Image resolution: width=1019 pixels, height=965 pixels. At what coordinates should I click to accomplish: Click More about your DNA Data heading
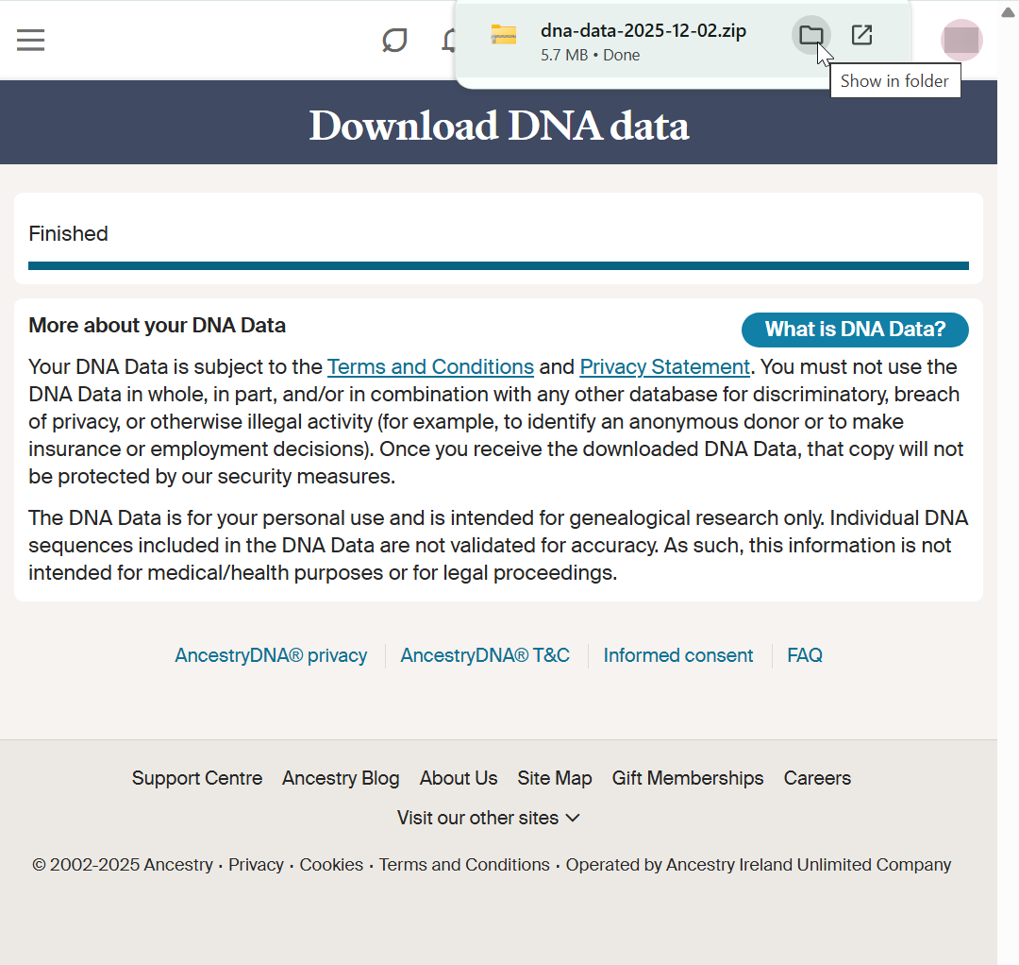tap(158, 325)
